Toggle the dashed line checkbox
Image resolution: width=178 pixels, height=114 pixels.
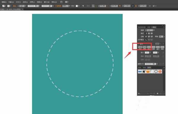click(x=139, y=44)
